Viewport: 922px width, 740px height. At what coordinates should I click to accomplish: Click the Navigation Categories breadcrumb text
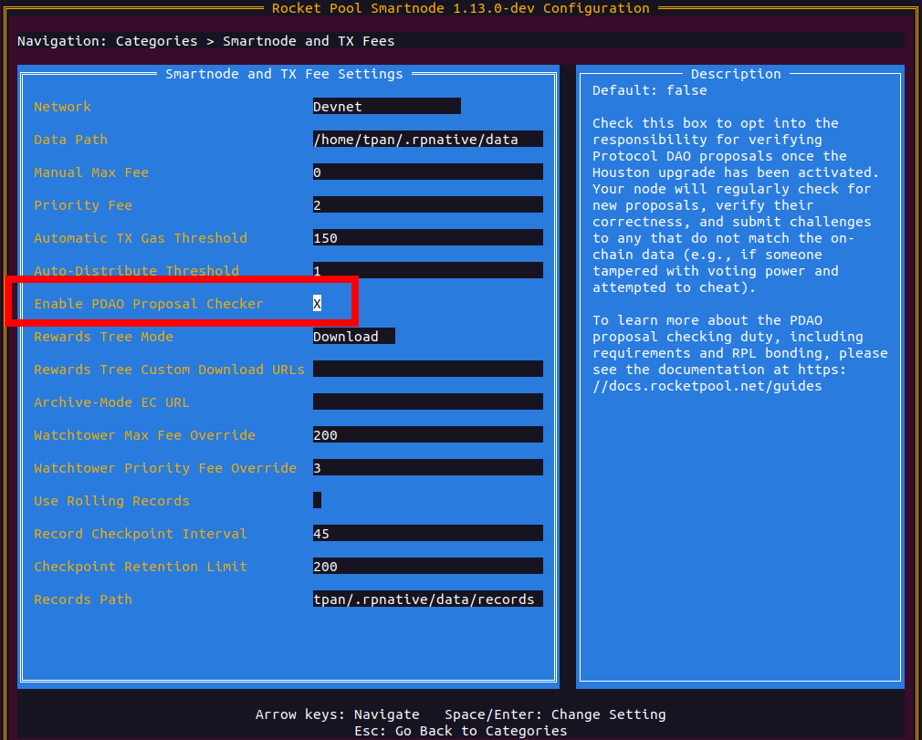(x=156, y=41)
